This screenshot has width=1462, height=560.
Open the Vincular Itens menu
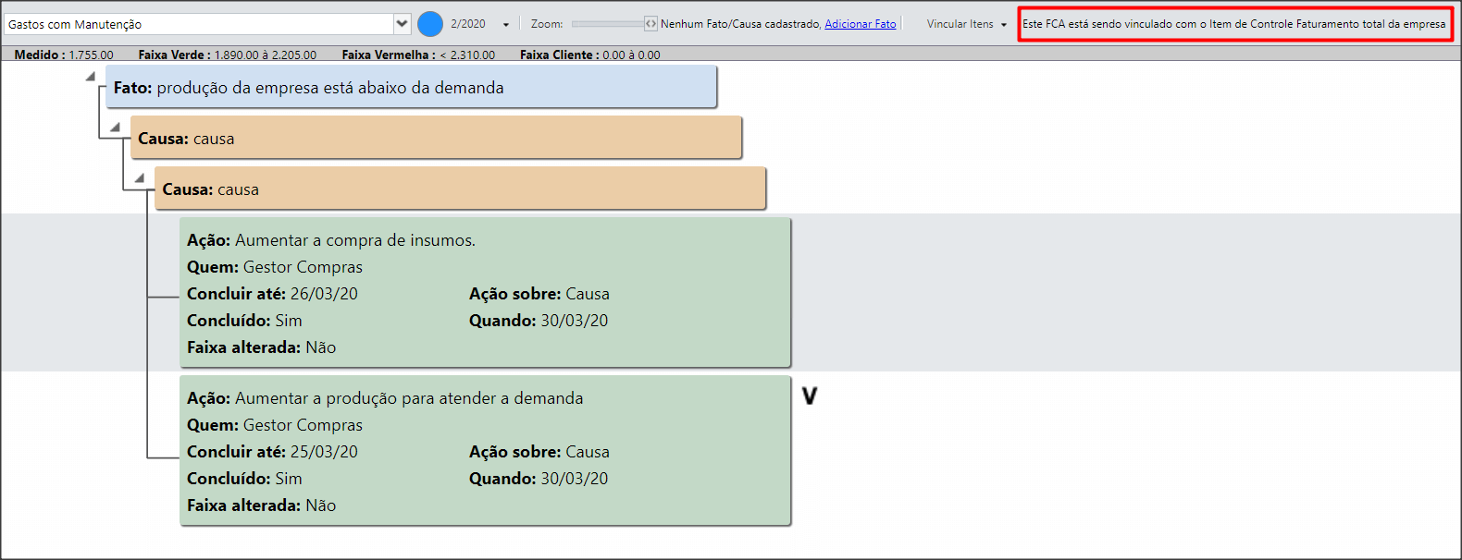(966, 24)
